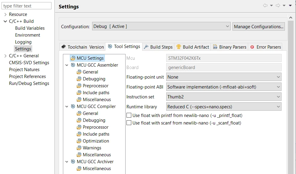
Task: Click the MCU GCC Archiver tool icon
Action: point(73,162)
